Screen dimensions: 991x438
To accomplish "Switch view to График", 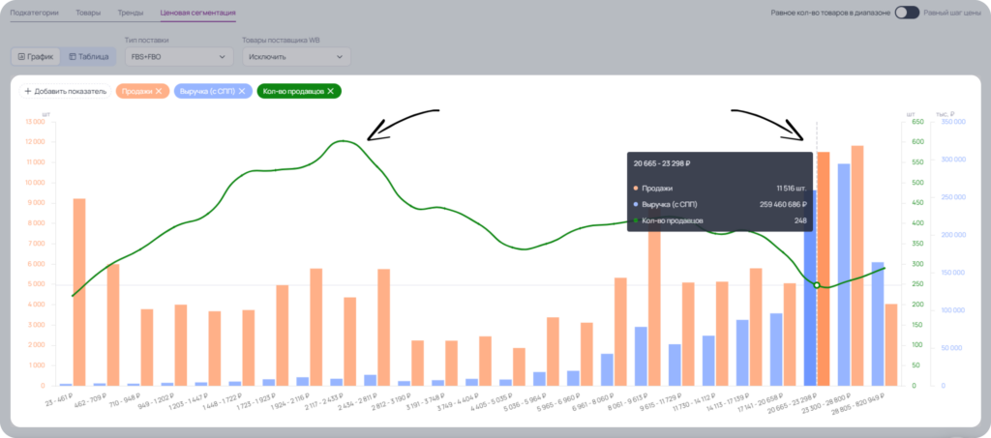I will pos(36,56).
